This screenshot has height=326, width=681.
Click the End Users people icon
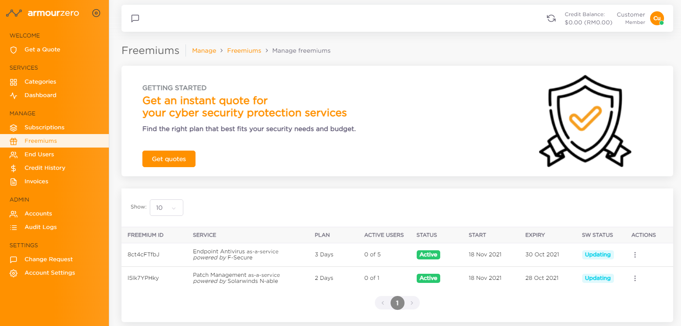pyautogui.click(x=13, y=155)
